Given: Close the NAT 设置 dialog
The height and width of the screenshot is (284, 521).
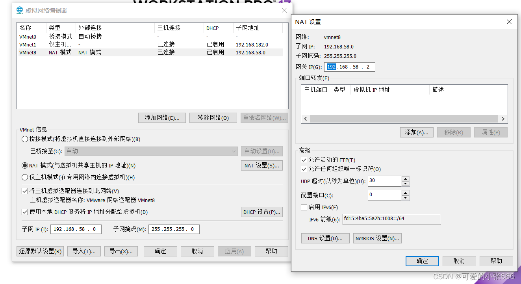Looking at the screenshot, I should click(x=509, y=22).
